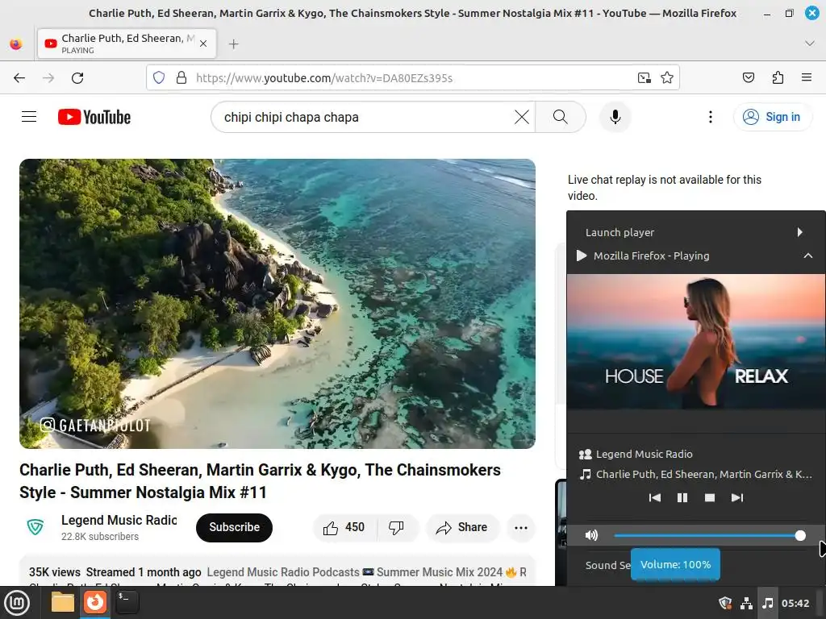Open the update manager shield tray icon
Screen dimensions: 826x619
tap(725, 603)
